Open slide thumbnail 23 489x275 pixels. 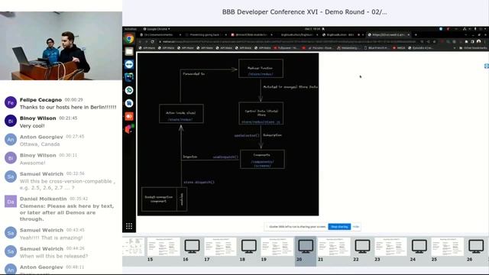click(x=390, y=246)
